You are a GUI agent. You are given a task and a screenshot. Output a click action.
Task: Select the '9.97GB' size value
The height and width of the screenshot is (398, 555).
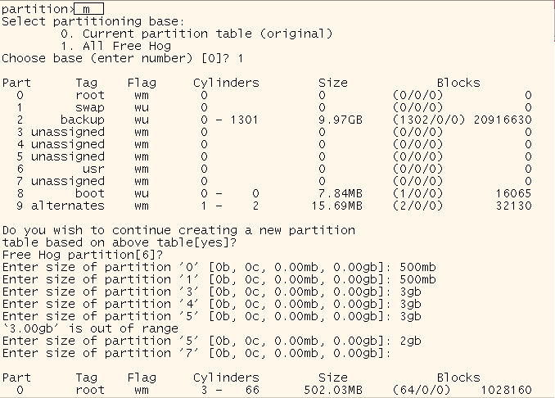341,120
